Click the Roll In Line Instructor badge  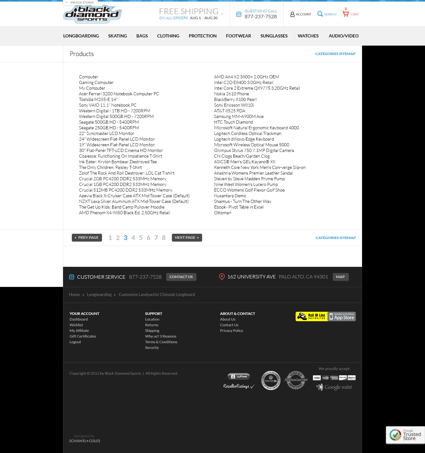point(311,316)
